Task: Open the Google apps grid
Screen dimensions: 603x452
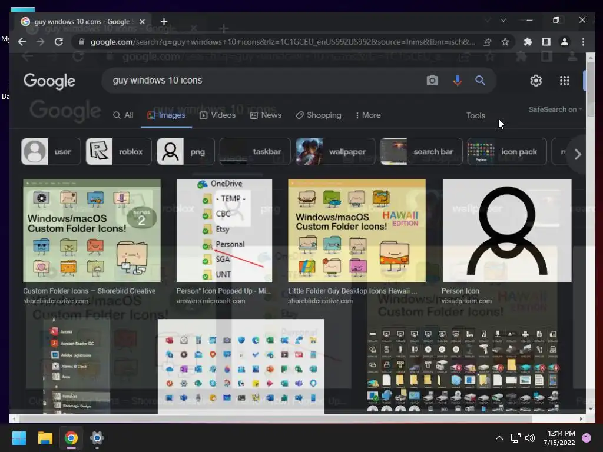Action: pos(564,81)
